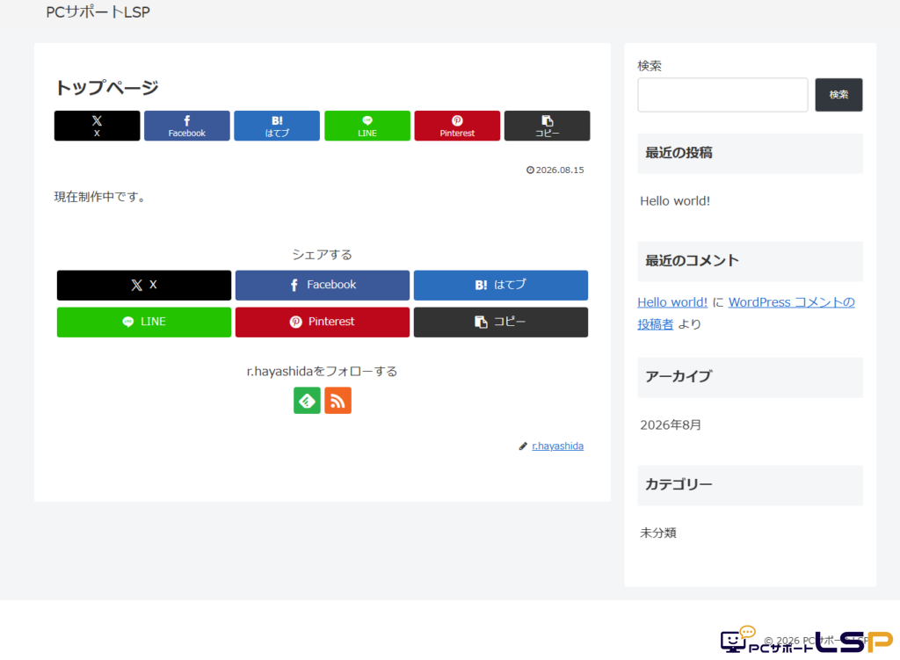900x660 pixels.
Task: Click the dark 検索 submit button
Action: click(838, 95)
